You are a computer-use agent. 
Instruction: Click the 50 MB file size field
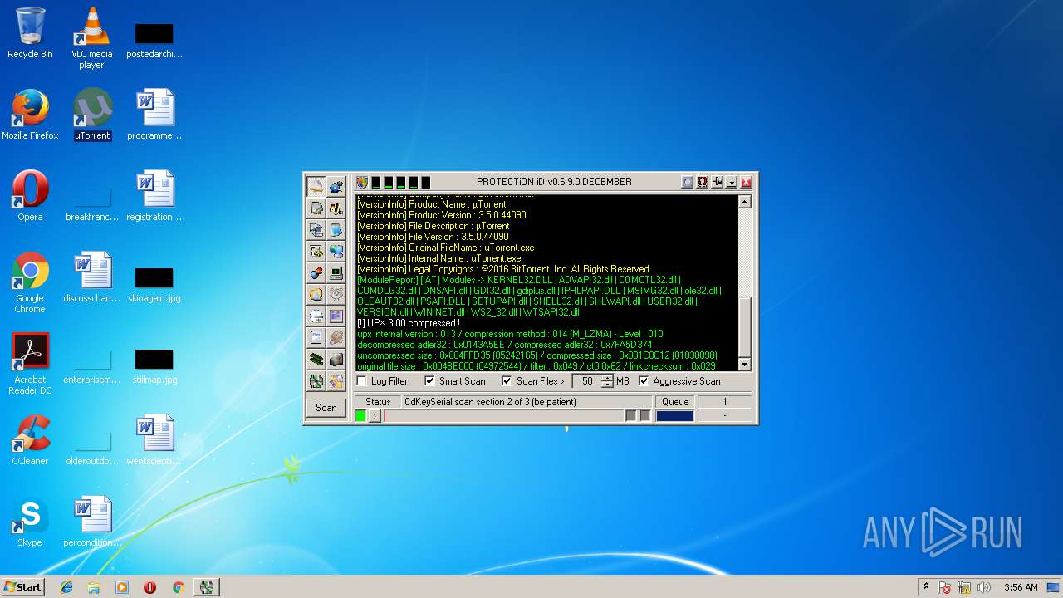coord(587,381)
